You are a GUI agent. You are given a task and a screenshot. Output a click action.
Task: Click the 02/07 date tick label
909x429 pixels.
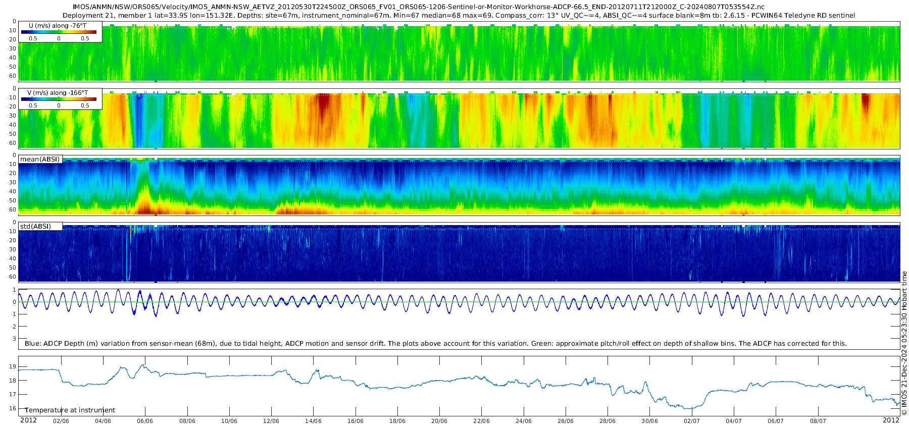(x=692, y=421)
